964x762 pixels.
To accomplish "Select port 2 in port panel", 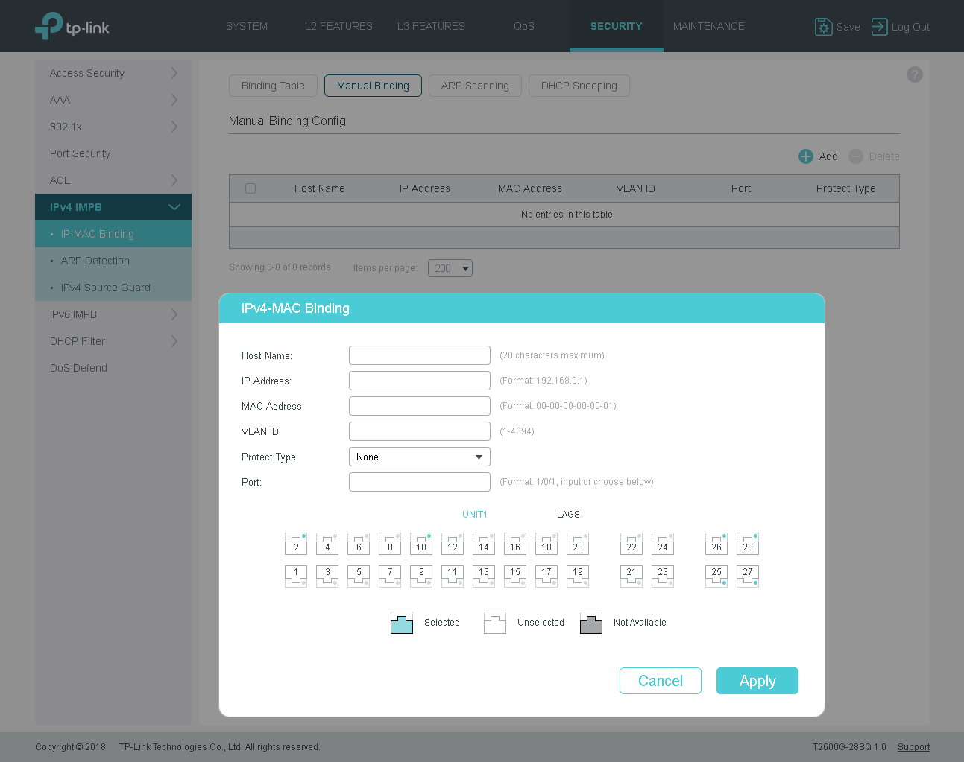I will tap(296, 544).
